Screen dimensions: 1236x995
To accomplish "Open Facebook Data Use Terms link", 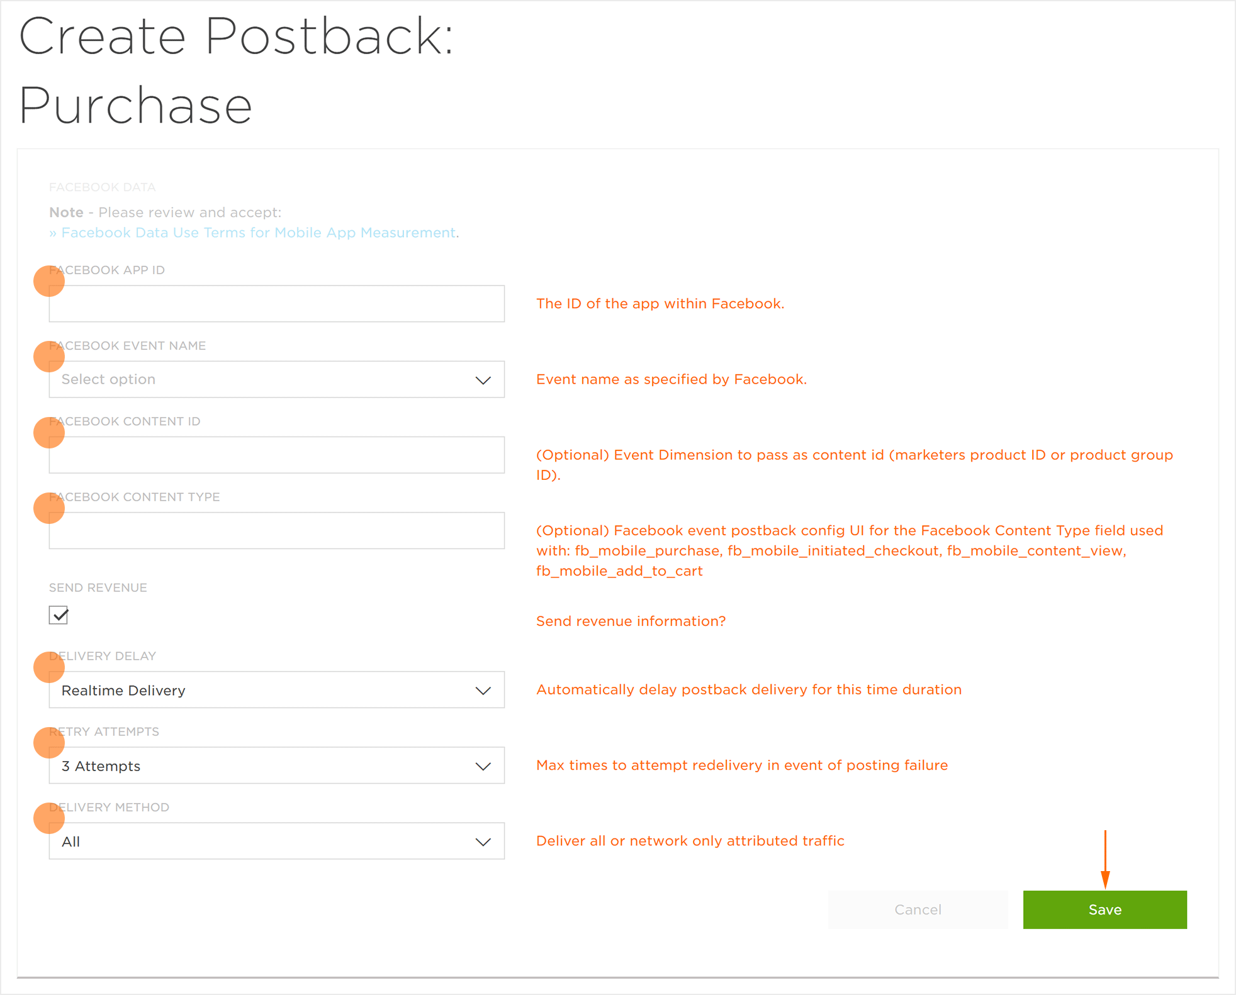I will coord(259,233).
